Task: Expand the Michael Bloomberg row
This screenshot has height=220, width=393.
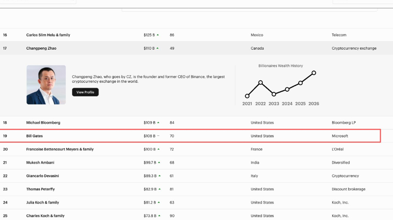Action: click(196, 123)
